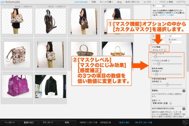Click the help icon beside 背景色
Screen dimensions: 189x126
pos(184,91)
